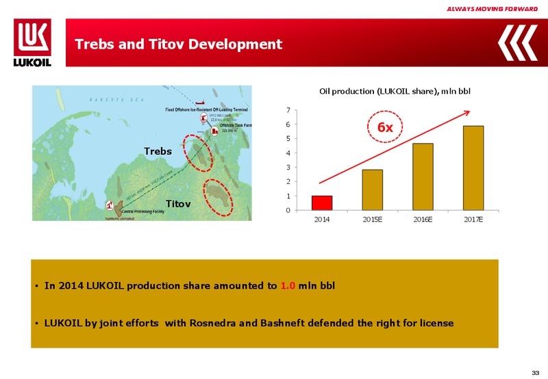Click the triple chevron arrows in header
Image resolution: width=548 pixels, height=379 pixels.
518,42
